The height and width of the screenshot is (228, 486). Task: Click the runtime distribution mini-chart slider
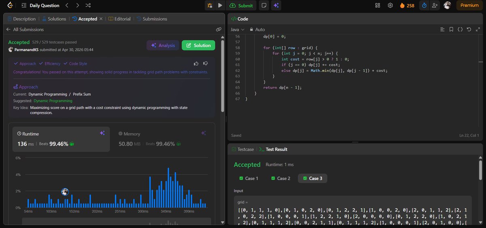click(116, 222)
